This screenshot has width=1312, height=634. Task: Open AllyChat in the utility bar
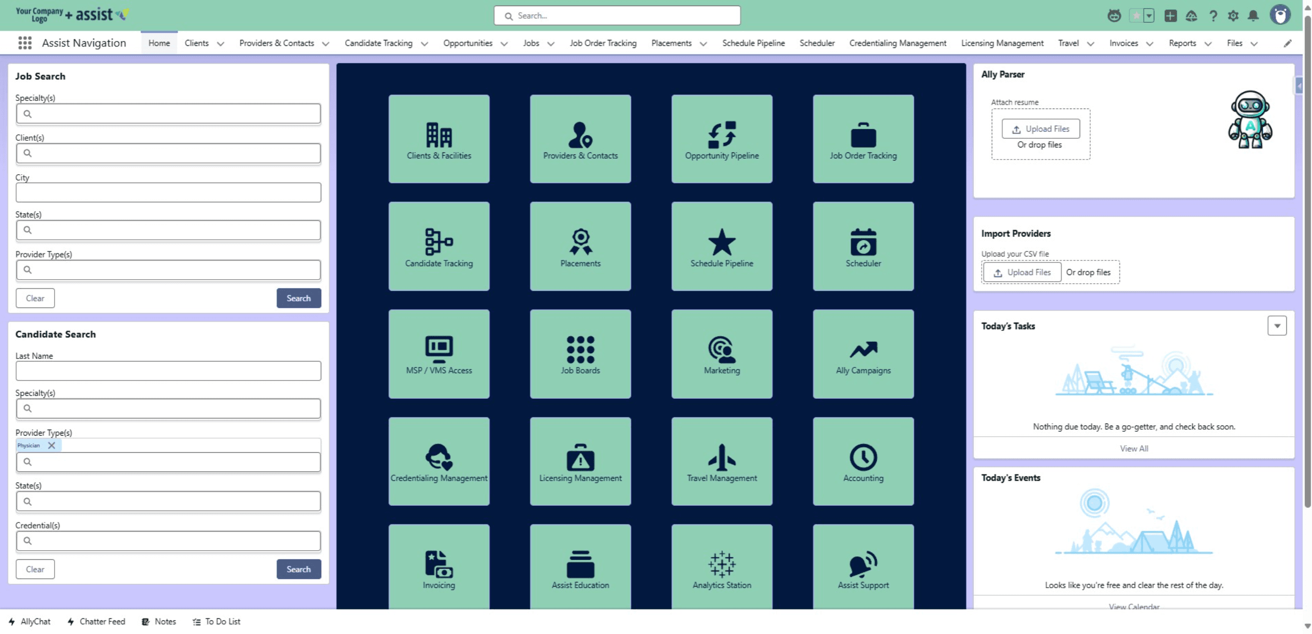(x=29, y=622)
